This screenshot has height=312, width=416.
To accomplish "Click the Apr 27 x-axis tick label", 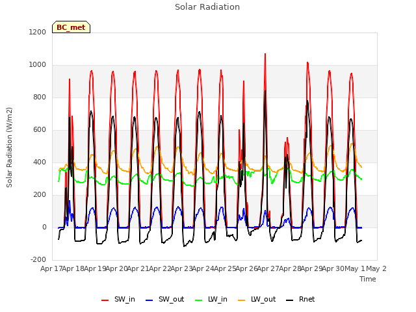I will (268, 268).
